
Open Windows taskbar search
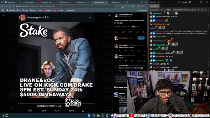(94, 115)
